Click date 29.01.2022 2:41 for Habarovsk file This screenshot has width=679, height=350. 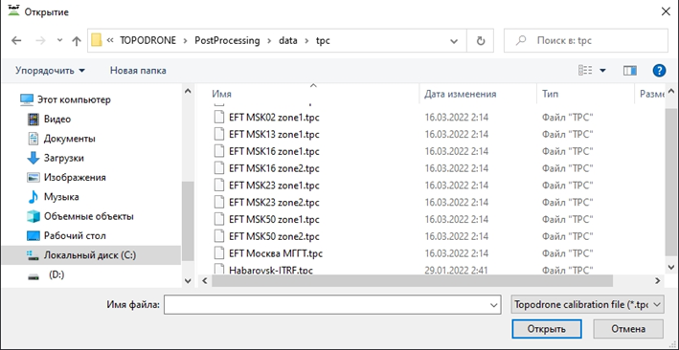456,271
